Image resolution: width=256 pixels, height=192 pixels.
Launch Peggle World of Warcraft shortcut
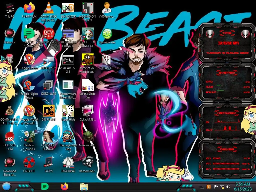(29, 115)
